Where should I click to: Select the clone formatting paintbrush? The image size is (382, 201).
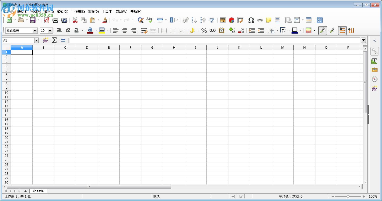(105, 20)
